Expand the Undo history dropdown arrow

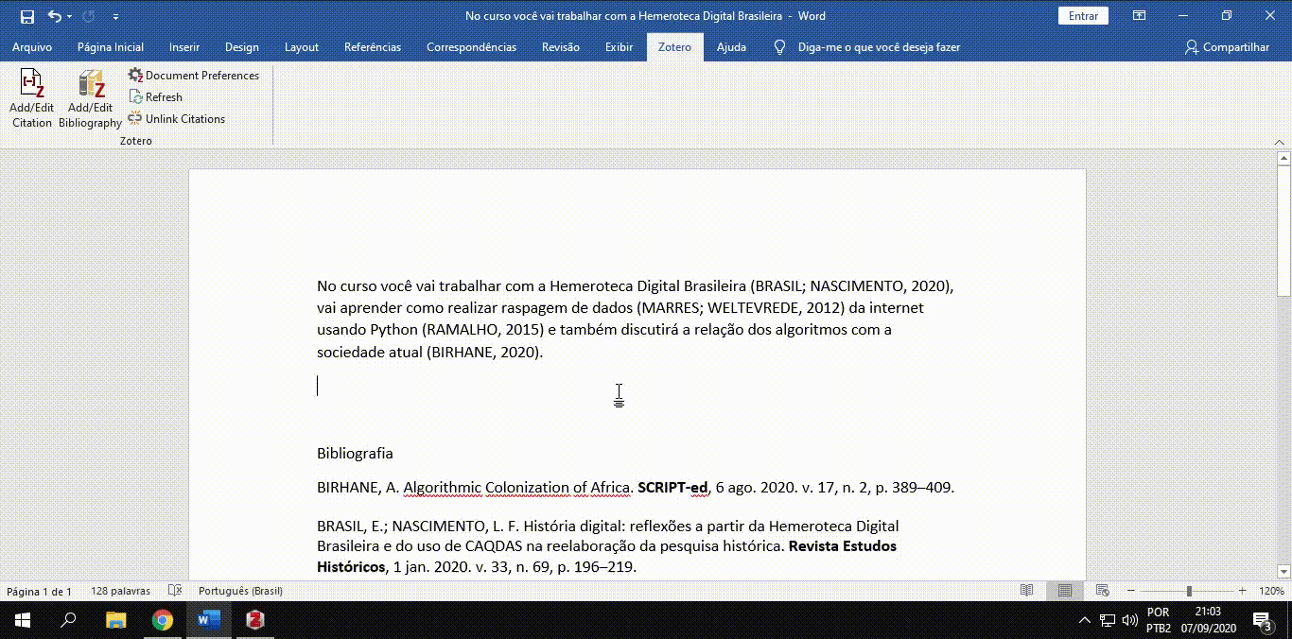pyautogui.click(x=70, y=17)
